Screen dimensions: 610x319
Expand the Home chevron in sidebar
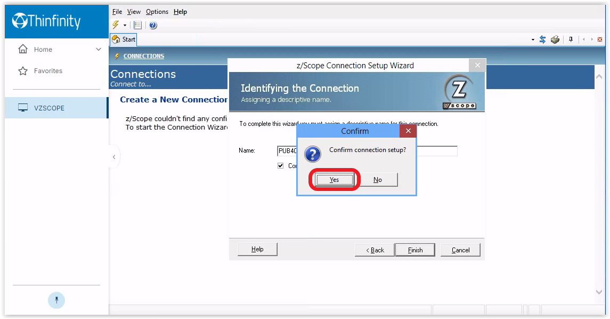(x=99, y=50)
